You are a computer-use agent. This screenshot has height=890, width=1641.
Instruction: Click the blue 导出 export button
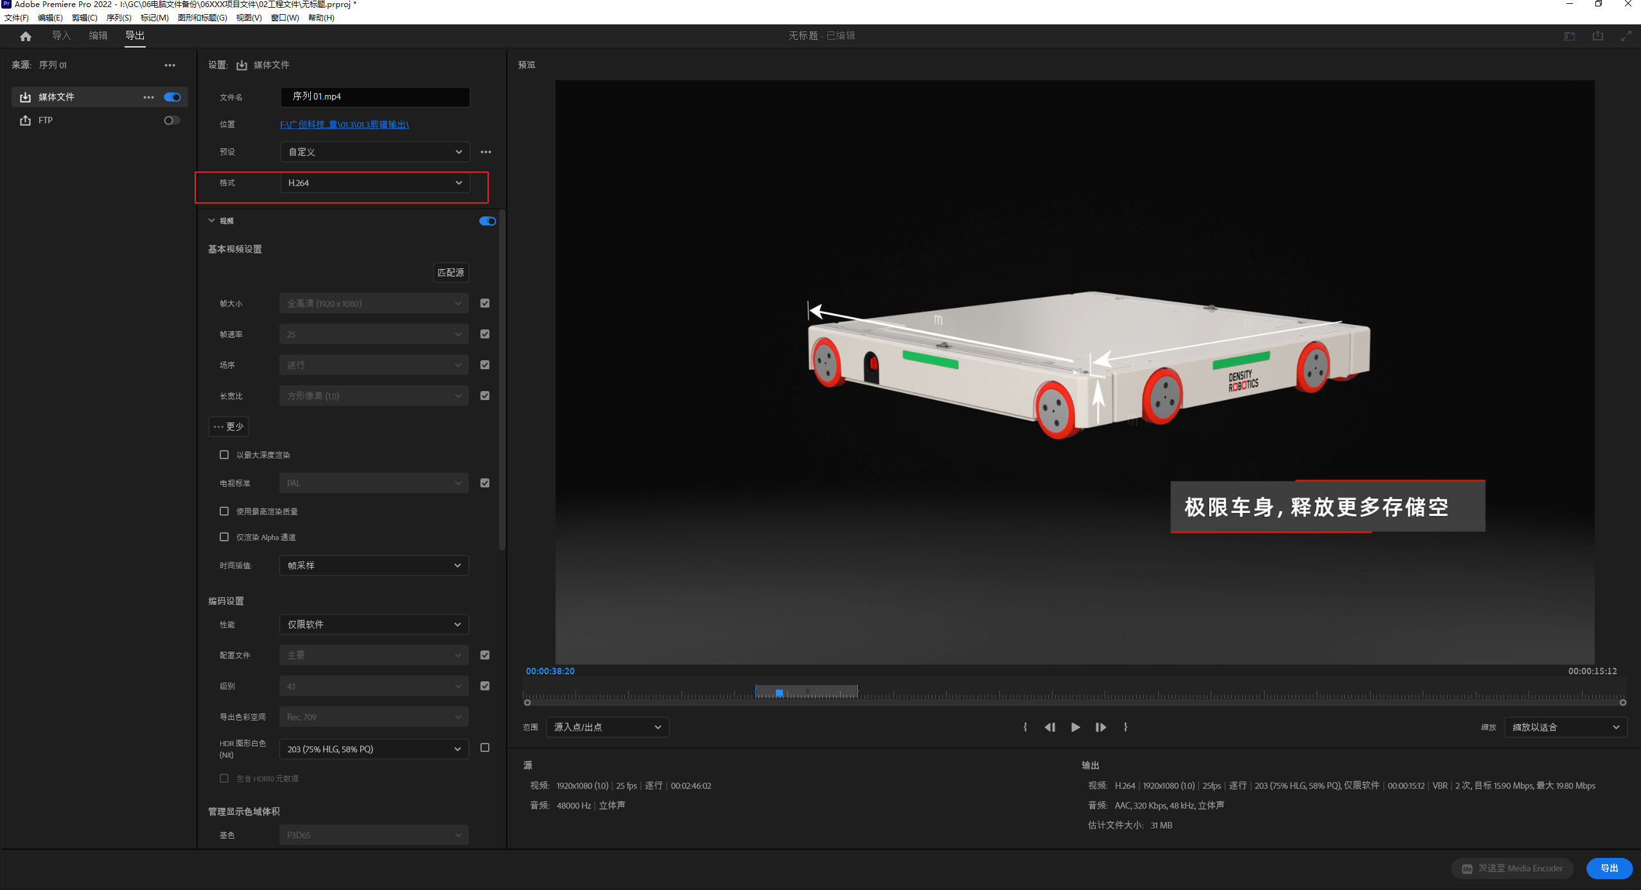point(1608,868)
